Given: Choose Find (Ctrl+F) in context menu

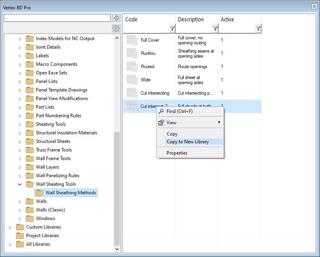Looking at the screenshot, I should pos(180,111).
